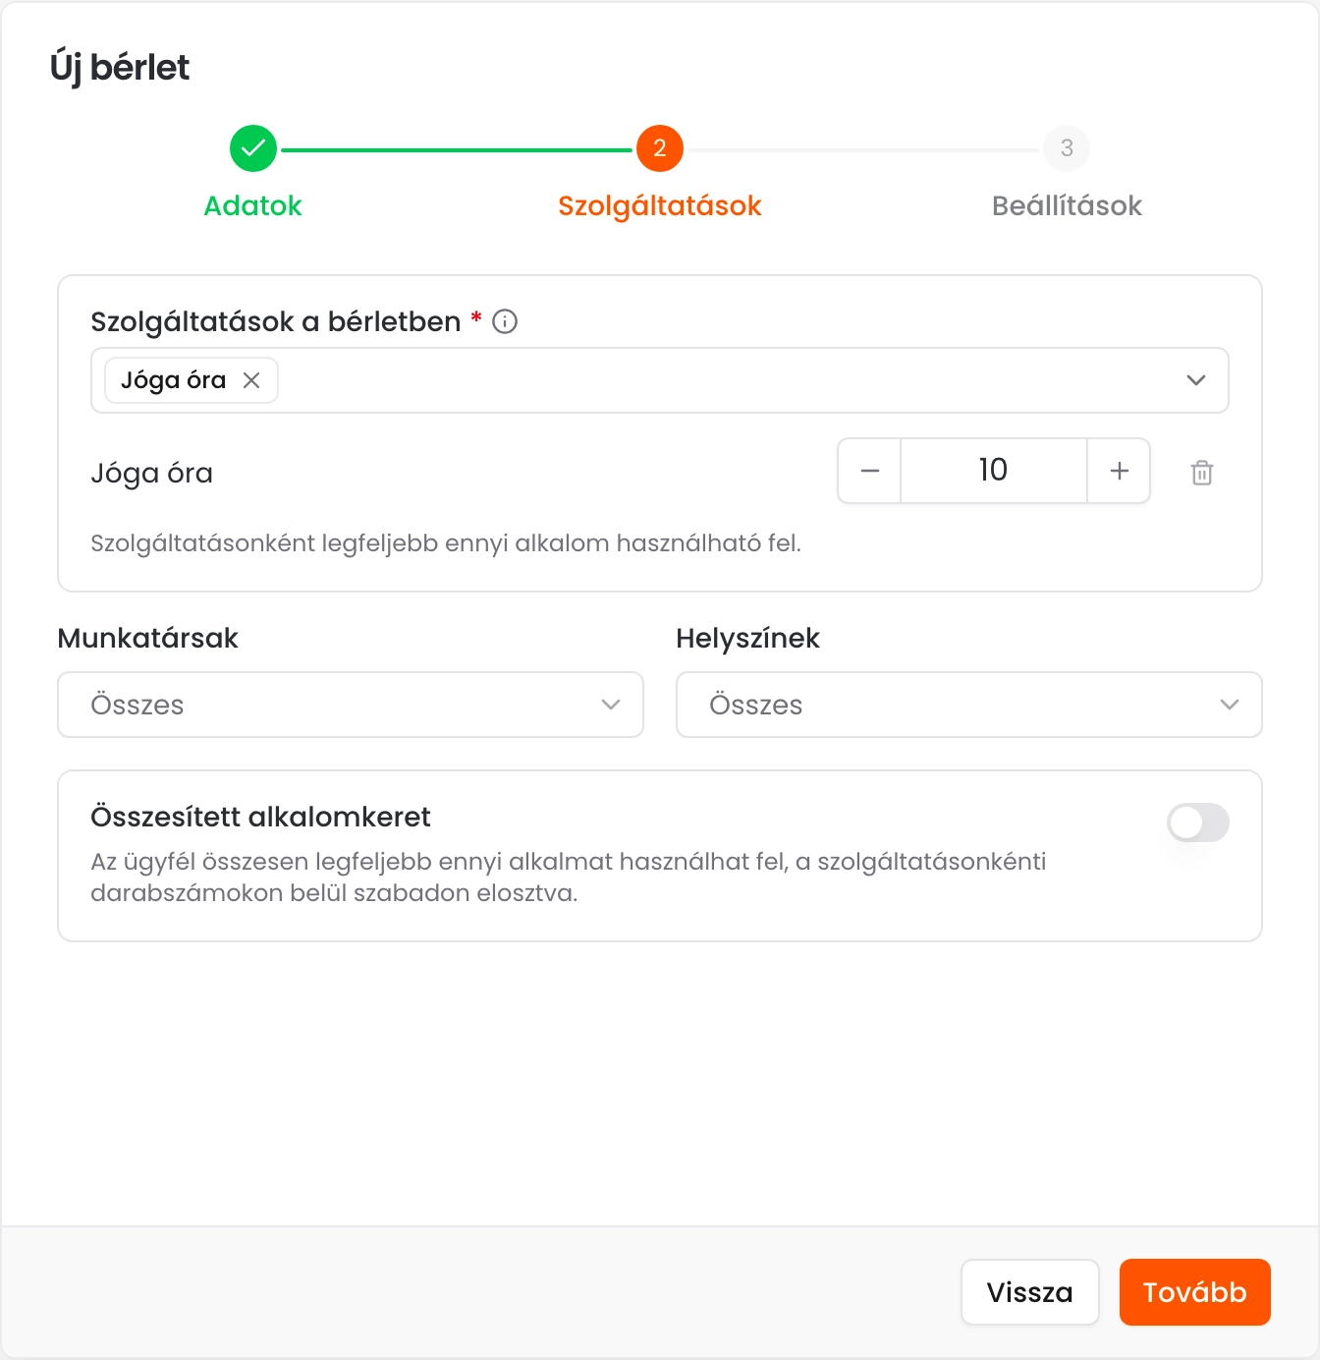Click the green checkmark Adatok step circle

pyautogui.click(x=253, y=148)
